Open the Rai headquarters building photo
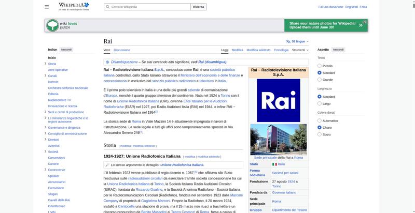Screen dimensions: 415x213 click(279, 140)
